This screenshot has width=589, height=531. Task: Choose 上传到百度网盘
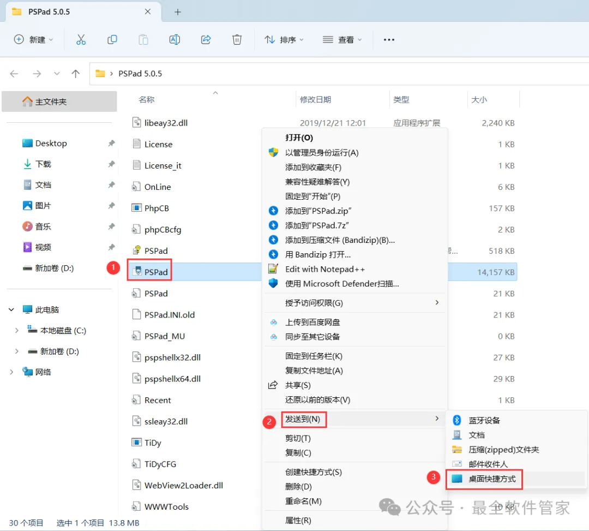click(312, 322)
